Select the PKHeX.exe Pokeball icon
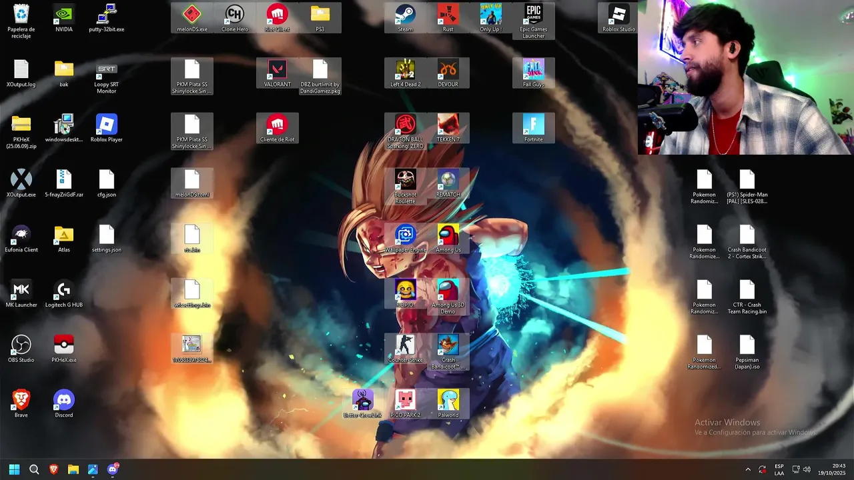Image resolution: width=854 pixels, height=480 pixels. pyautogui.click(x=64, y=349)
